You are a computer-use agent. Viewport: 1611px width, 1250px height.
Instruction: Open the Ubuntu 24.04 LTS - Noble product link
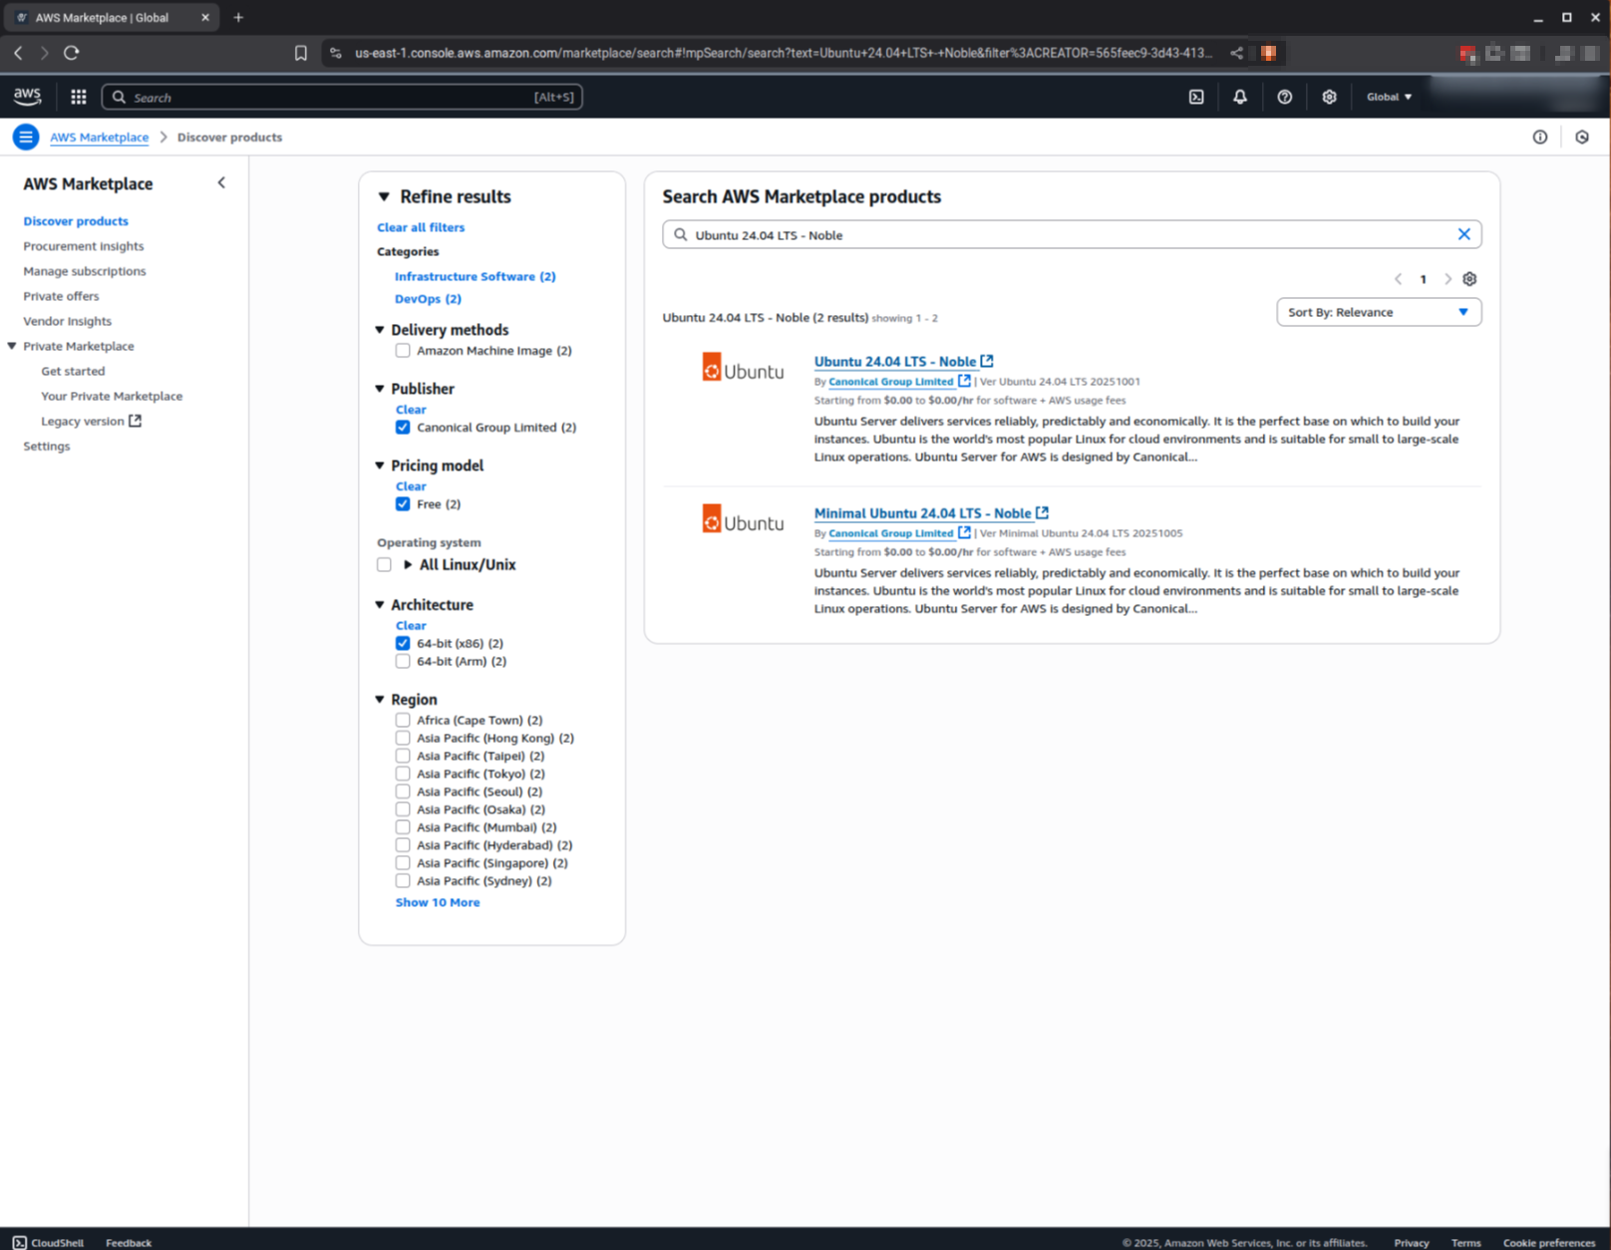point(894,362)
